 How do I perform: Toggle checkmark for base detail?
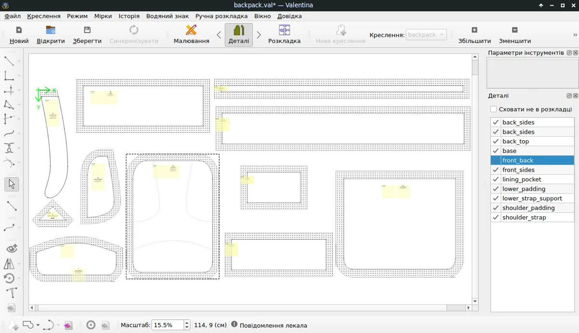tap(496, 151)
